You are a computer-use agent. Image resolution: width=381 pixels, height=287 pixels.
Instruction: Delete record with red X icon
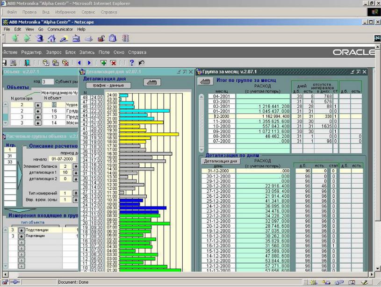(x=113, y=63)
